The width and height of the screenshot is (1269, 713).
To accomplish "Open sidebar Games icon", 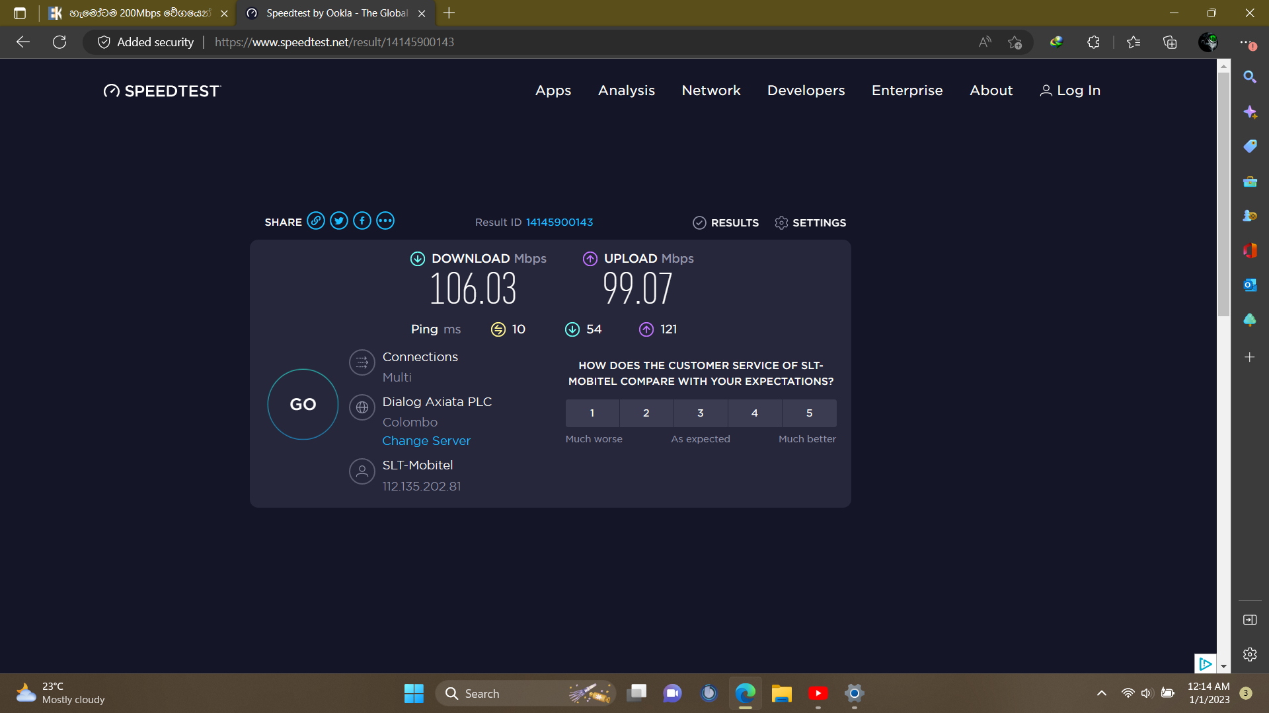I will tap(1249, 216).
